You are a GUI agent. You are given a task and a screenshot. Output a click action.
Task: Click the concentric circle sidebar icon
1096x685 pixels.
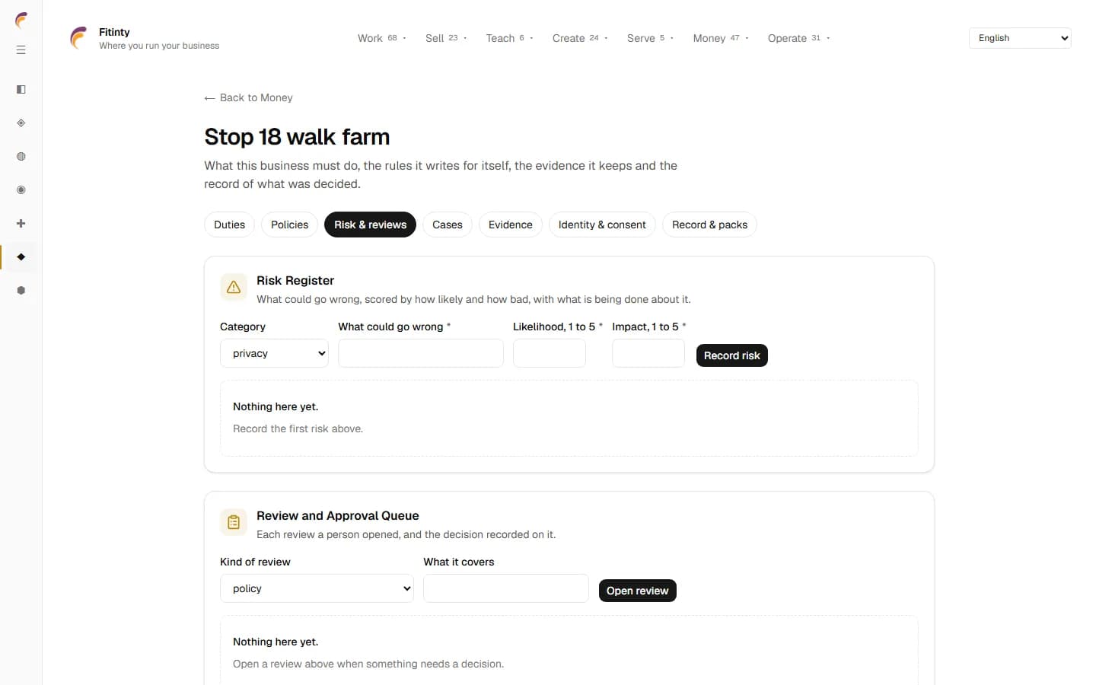tap(21, 190)
